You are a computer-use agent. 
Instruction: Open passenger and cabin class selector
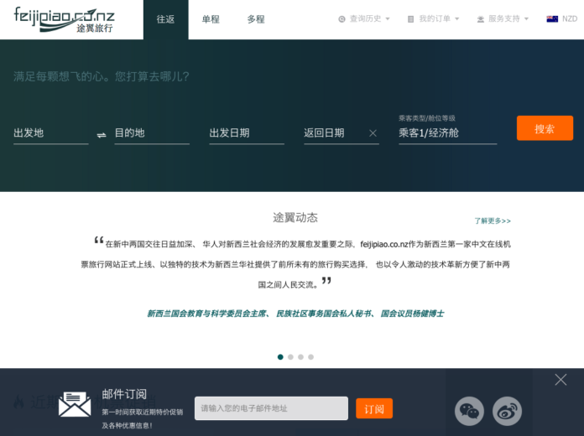(447, 132)
